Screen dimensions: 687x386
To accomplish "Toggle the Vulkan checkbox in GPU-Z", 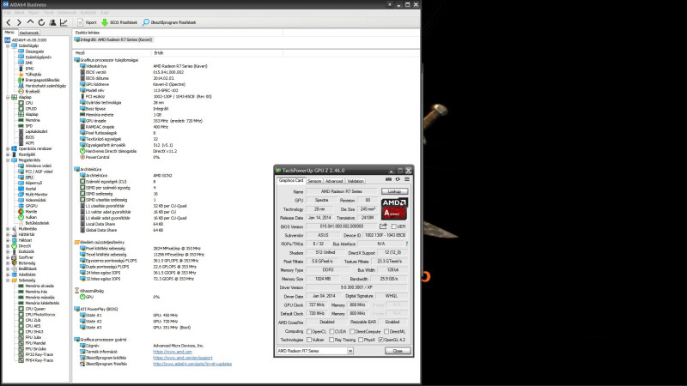I will point(309,340).
